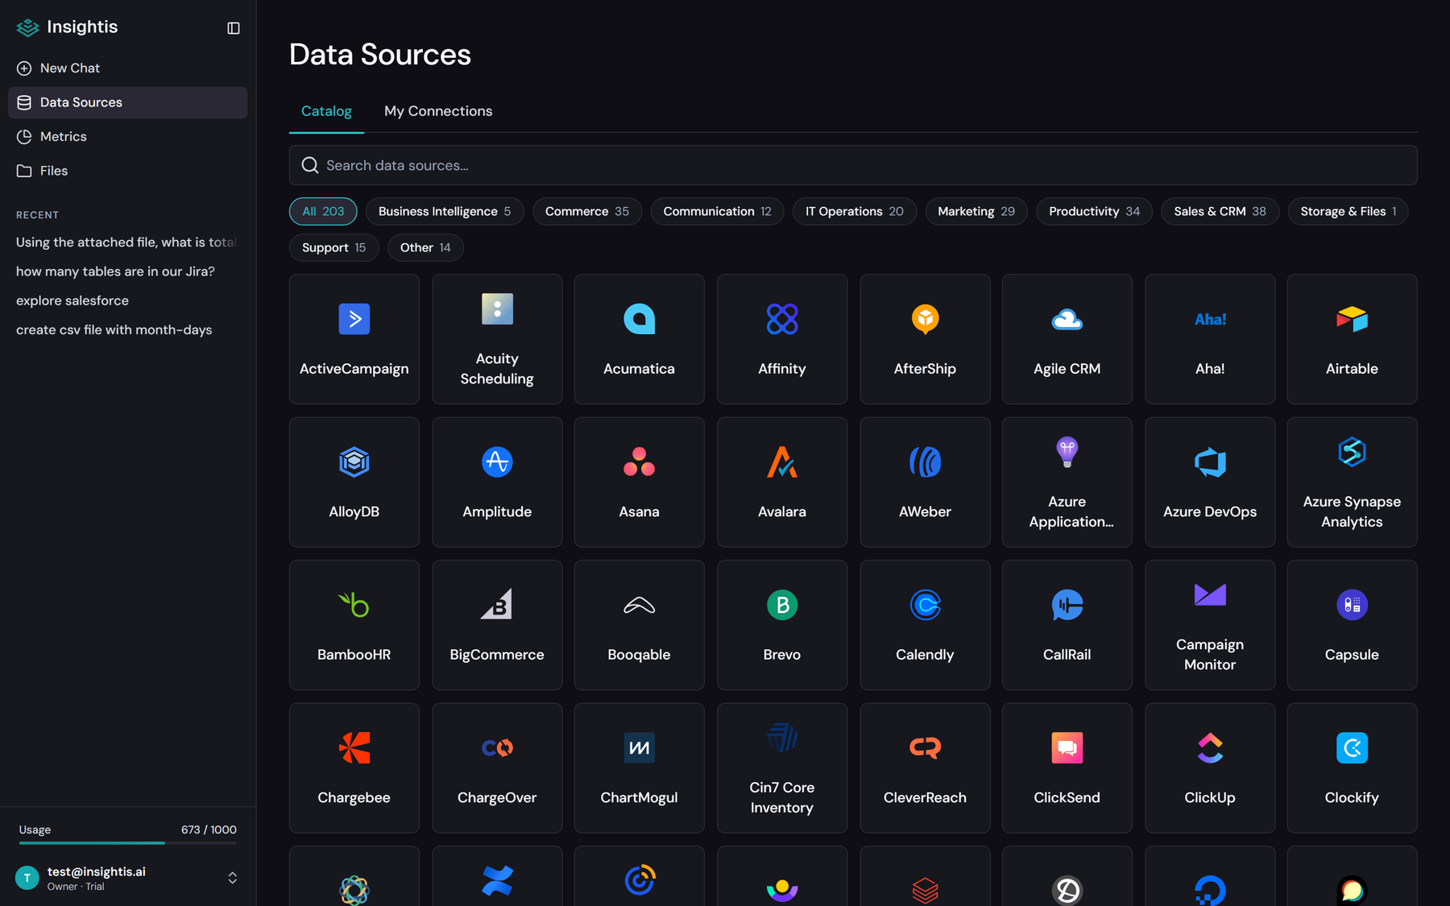Image resolution: width=1450 pixels, height=906 pixels.
Task: Open recent chat about the attached file
Action: click(x=128, y=242)
